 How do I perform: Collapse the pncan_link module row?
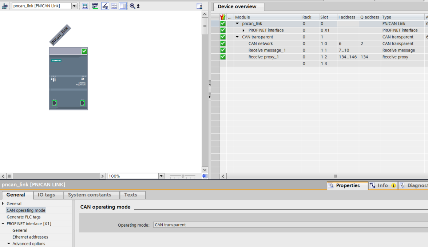237,24
